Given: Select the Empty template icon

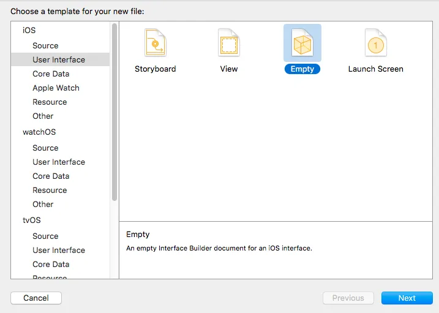Looking at the screenshot, I should click(x=302, y=43).
